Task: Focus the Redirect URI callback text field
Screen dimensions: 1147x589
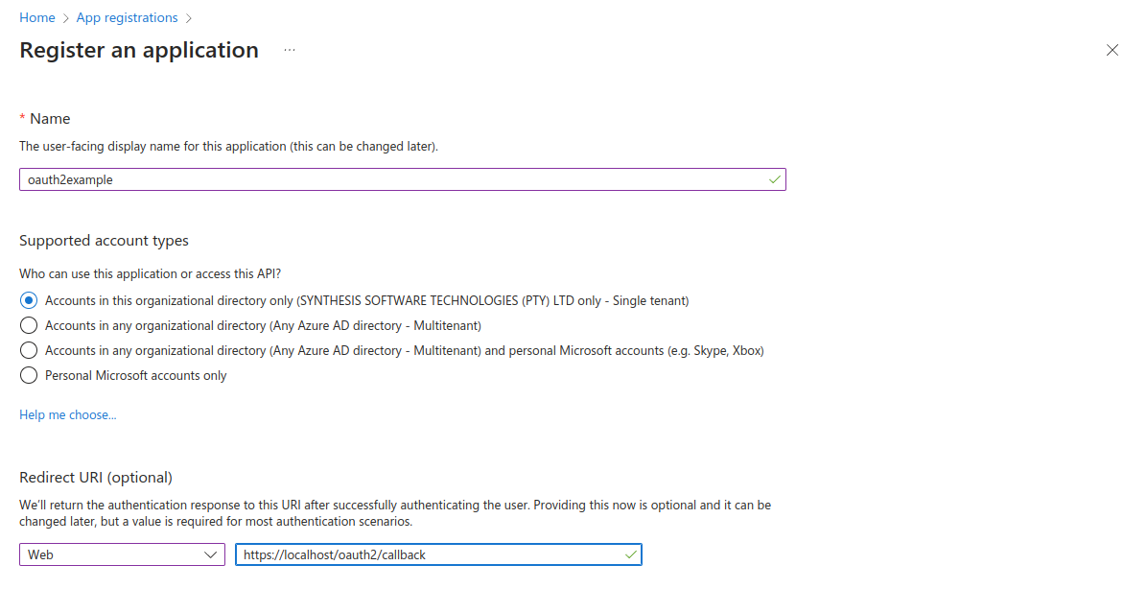Action: [427, 554]
